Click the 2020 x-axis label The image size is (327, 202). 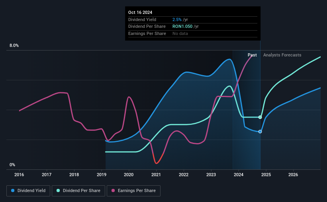pyautogui.click(x=129, y=175)
